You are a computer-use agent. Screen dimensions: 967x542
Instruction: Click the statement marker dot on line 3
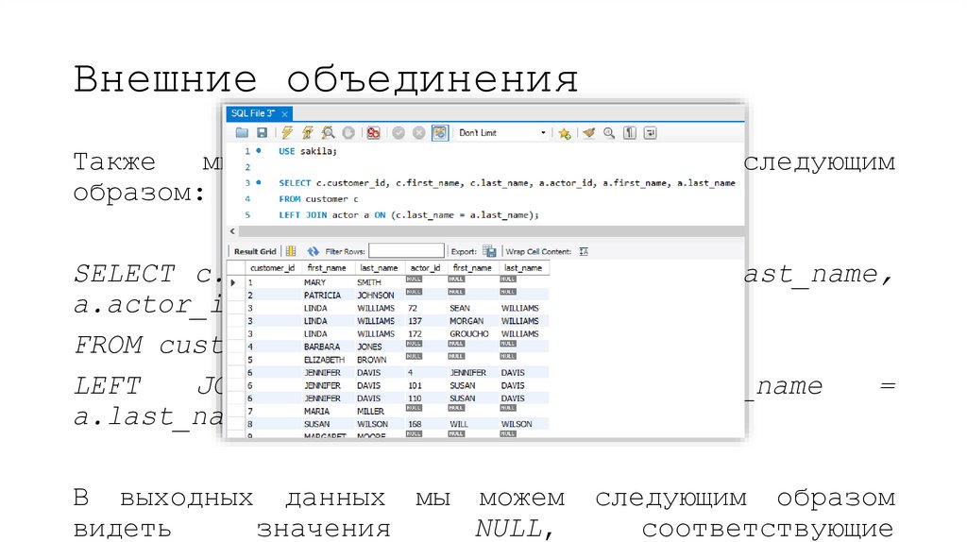[259, 182]
